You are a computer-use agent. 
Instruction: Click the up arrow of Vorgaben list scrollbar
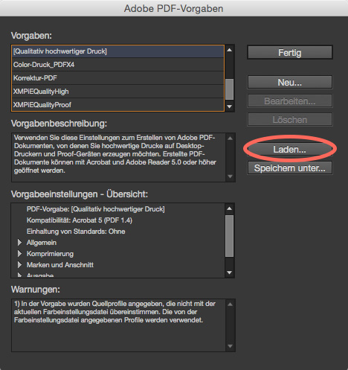tap(230, 50)
